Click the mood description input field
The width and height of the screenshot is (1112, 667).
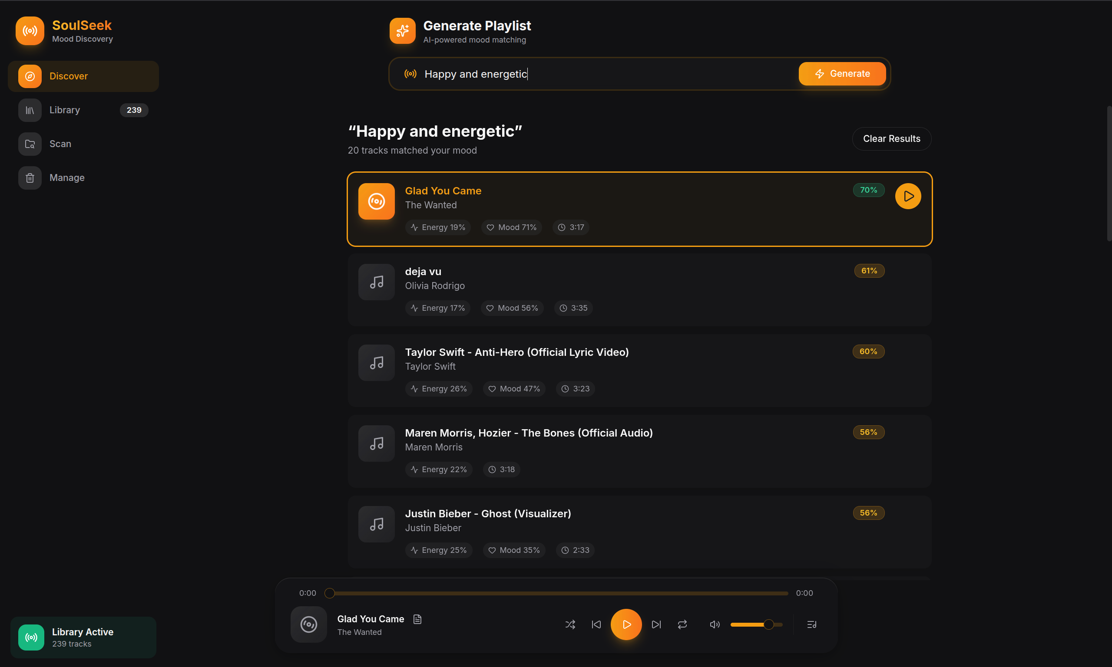[585, 74]
